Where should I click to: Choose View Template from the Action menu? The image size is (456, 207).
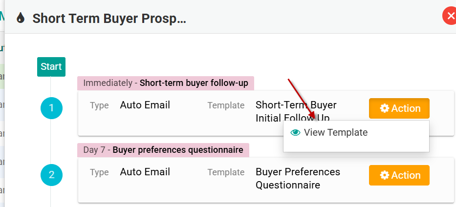pyautogui.click(x=335, y=132)
